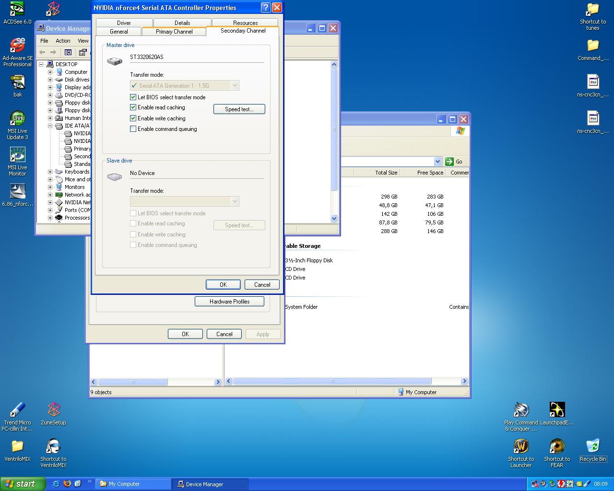Collapse the IDE ATA/ATAPI controllers node
This screenshot has height=491, width=614.
click(50, 126)
